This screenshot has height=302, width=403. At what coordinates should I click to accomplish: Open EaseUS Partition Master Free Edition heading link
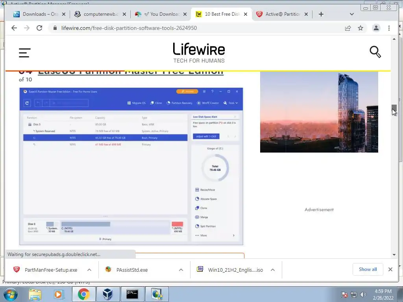(x=131, y=72)
